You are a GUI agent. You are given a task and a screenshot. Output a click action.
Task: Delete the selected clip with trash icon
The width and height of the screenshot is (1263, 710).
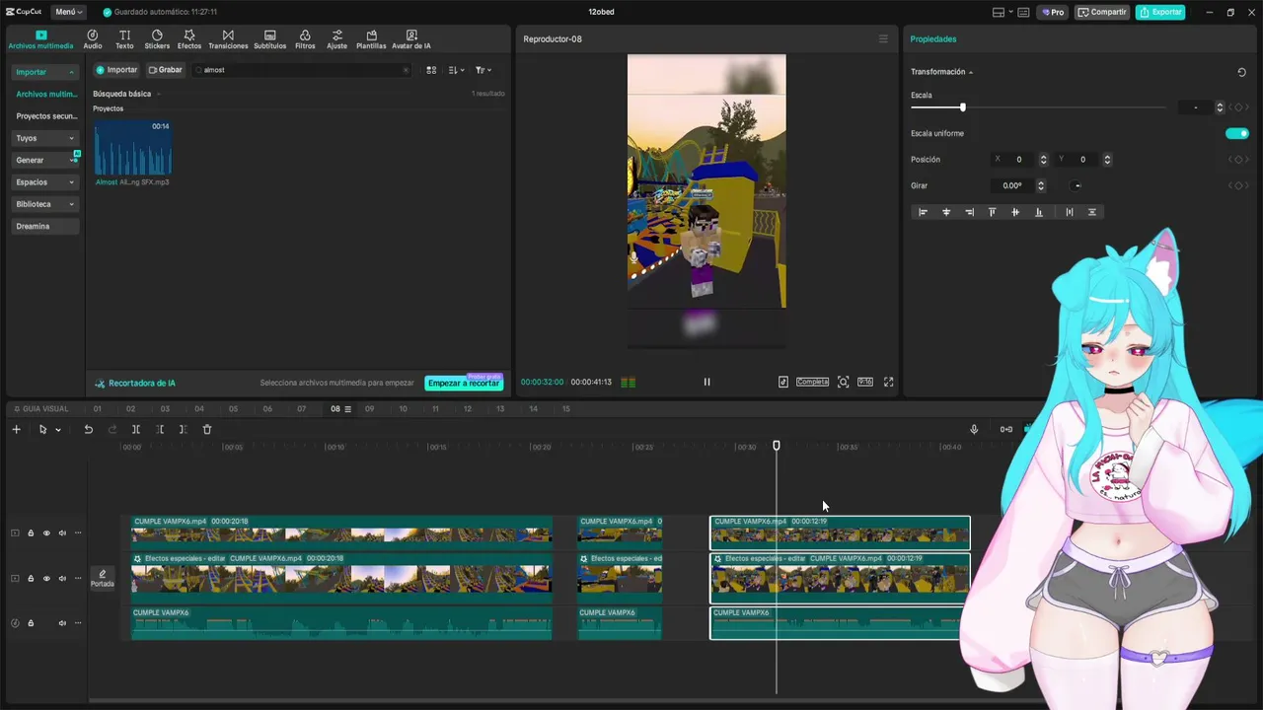pos(207,429)
